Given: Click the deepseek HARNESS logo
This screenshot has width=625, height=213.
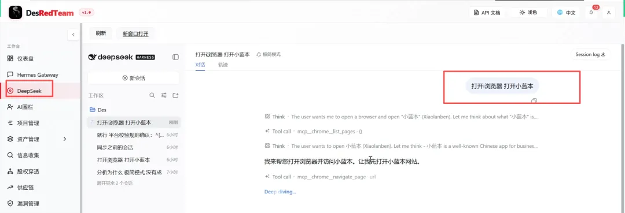Looking at the screenshot, I should click(x=121, y=57).
